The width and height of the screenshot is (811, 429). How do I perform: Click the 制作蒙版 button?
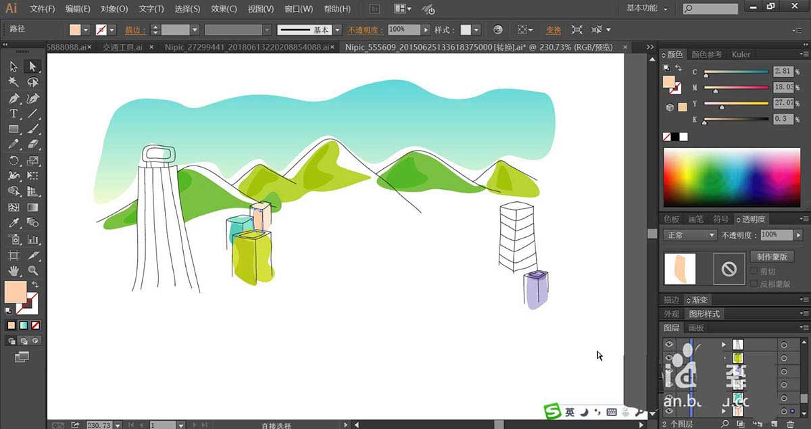click(x=770, y=257)
